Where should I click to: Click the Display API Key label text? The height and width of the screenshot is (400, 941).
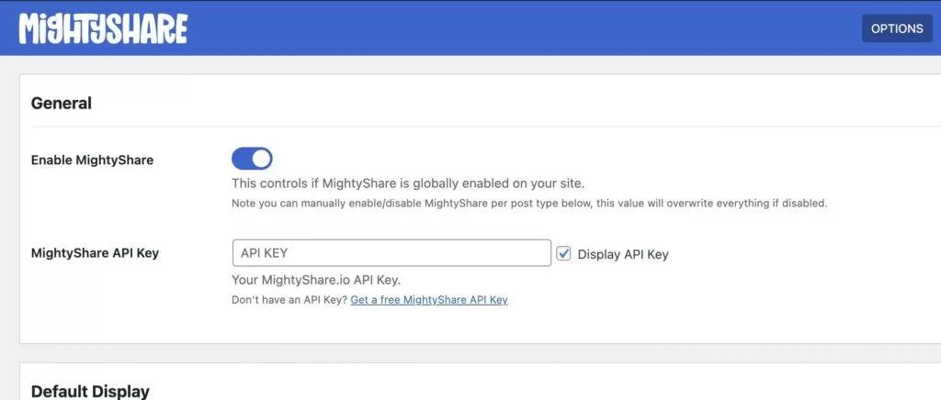[623, 254]
